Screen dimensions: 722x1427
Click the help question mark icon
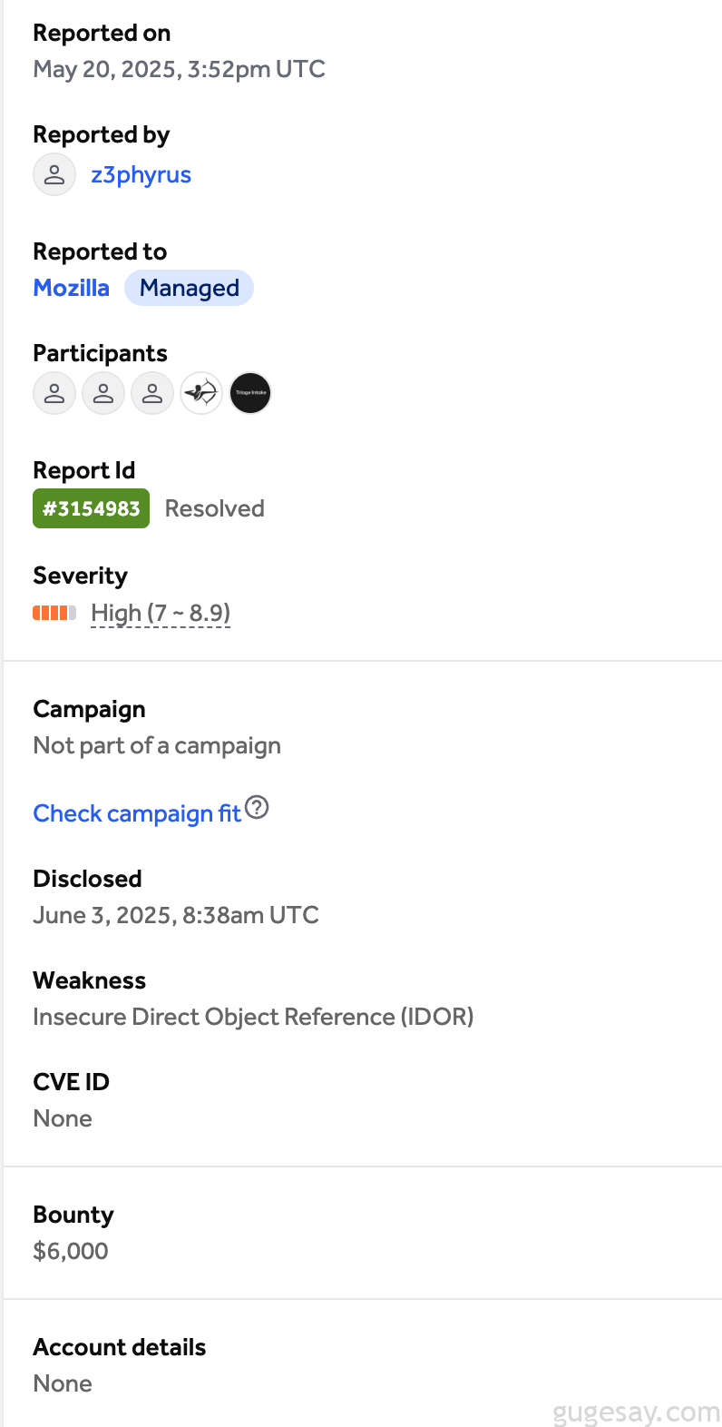coord(258,807)
